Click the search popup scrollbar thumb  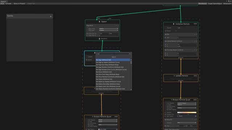click(x=131, y=62)
